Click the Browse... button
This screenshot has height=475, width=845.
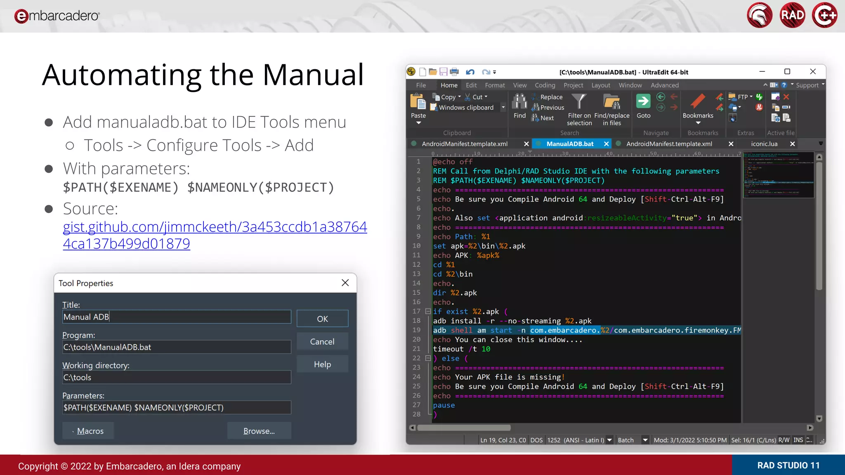[259, 431]
